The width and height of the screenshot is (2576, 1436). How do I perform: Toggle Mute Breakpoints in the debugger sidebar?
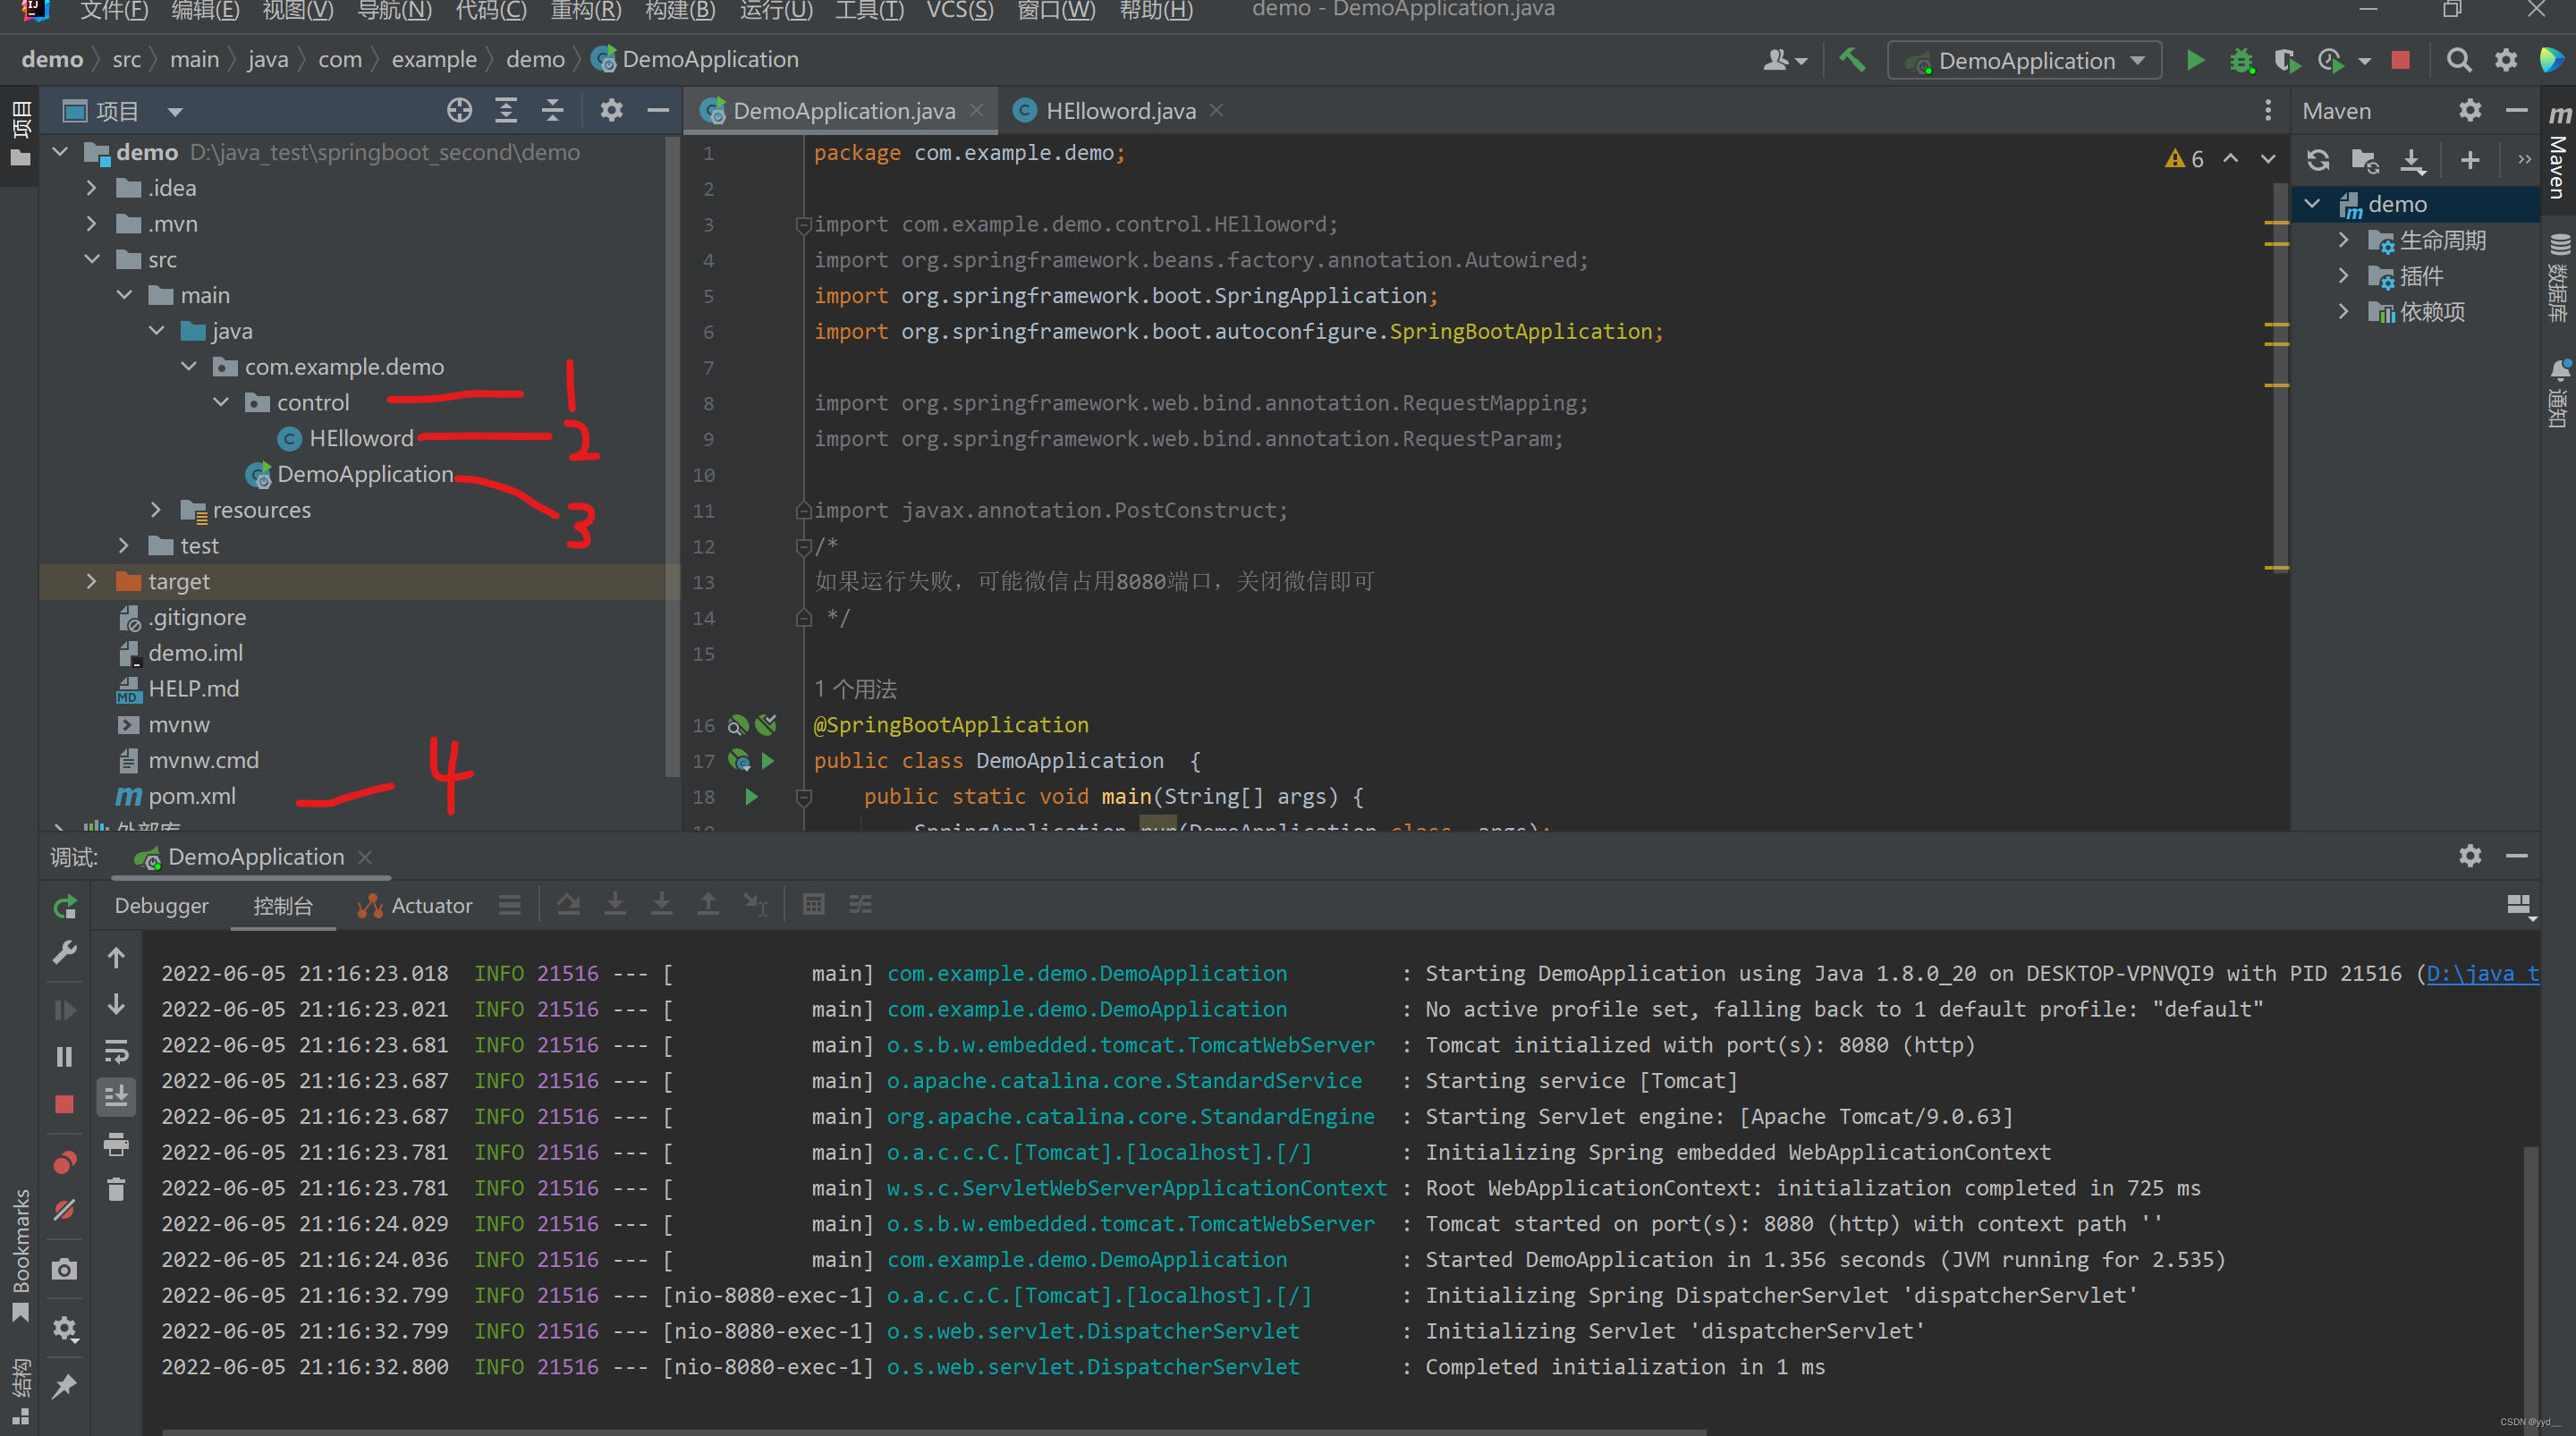(64, 1209)
